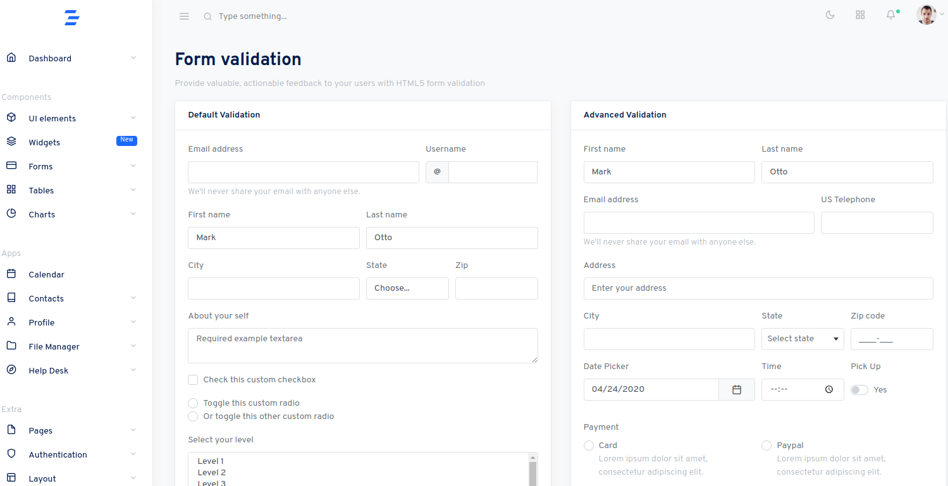The width and height of the screenshot is (948, 486).
Task: Focus the 'Enter your address' field
Action: (x=758, y=288)
